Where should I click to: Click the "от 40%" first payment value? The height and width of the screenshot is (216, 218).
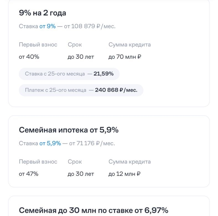click(29, 57)
